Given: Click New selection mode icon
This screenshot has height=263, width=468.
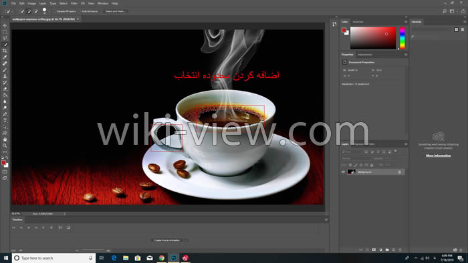Looking at the screenshot, I should (x=22, y=11).
